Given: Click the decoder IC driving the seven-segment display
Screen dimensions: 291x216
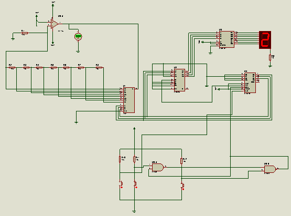Looking at the screenshot, I should coord(227,39).
